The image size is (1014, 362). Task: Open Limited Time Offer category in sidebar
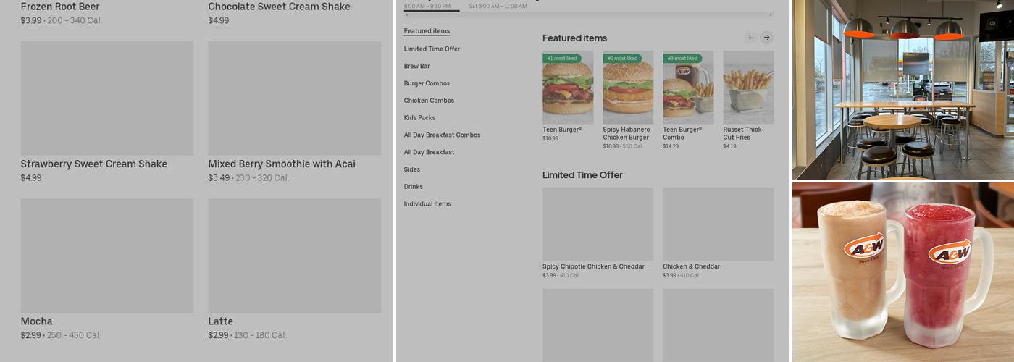tap(432, 49)
